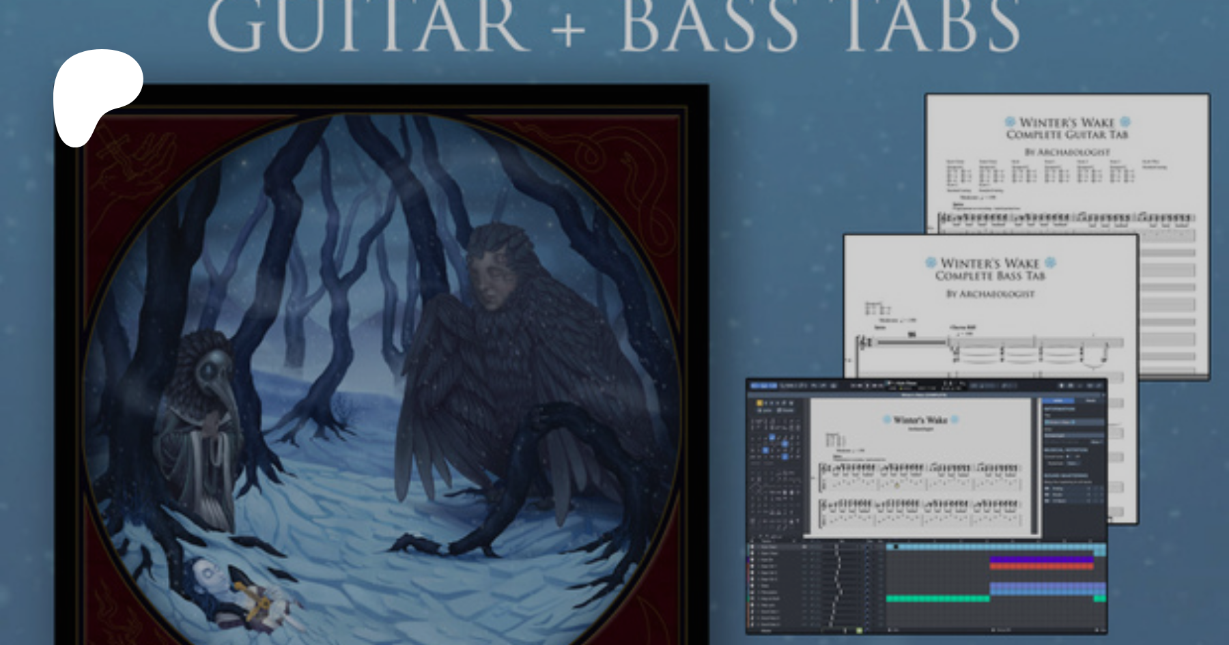Click 'By Archaeologist' on the guitar tab page

click(1067, 152)
